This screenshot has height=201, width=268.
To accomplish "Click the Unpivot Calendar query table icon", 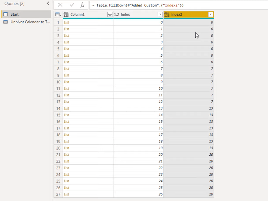I will 6,22.
